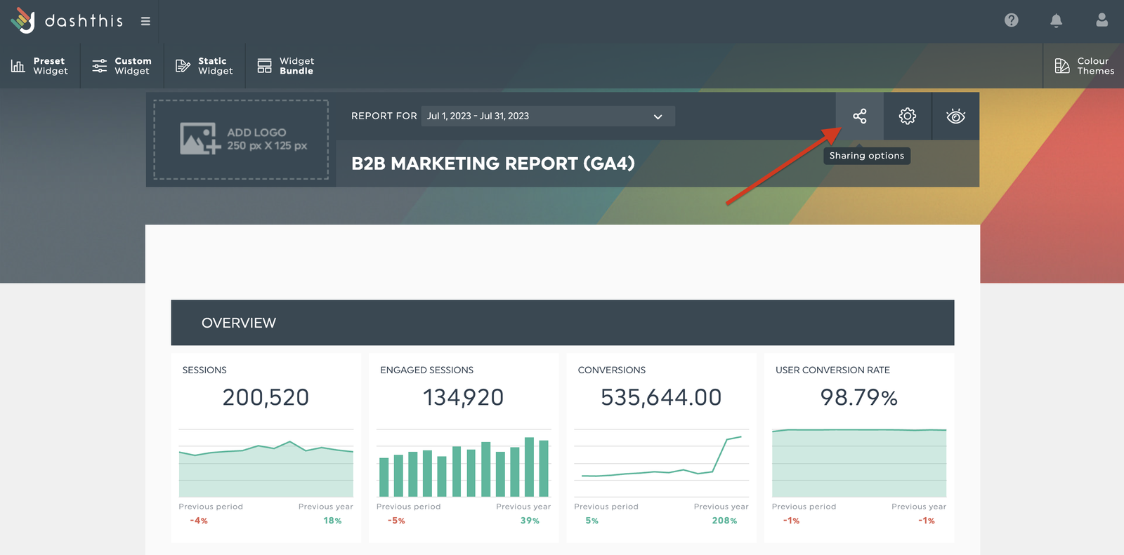The image size is (1124, 555).
Task: Open the Sessions widget chart
Action: [x=266, y=463]
